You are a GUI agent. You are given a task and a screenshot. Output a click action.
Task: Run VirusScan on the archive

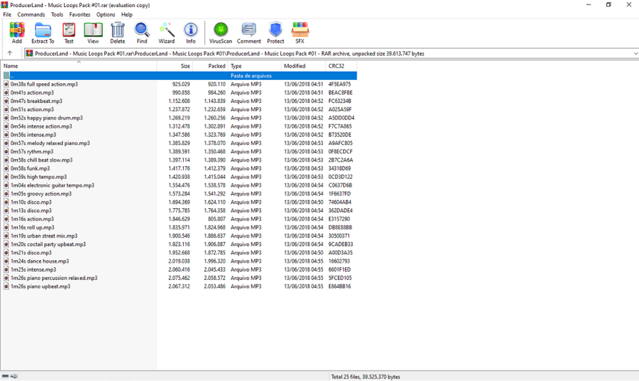[x=221, y=32]
